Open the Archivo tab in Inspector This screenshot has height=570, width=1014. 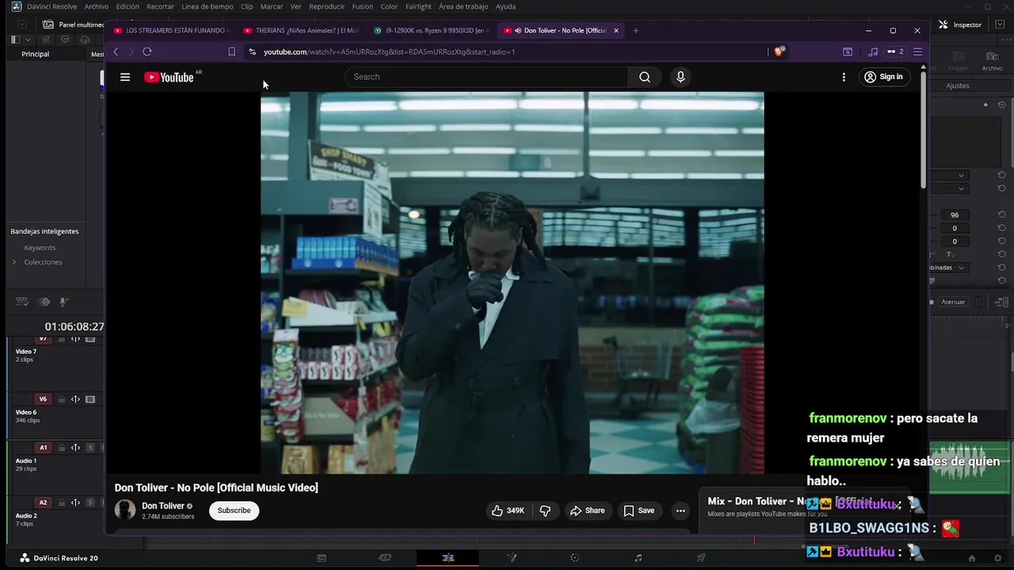point(992,62)
